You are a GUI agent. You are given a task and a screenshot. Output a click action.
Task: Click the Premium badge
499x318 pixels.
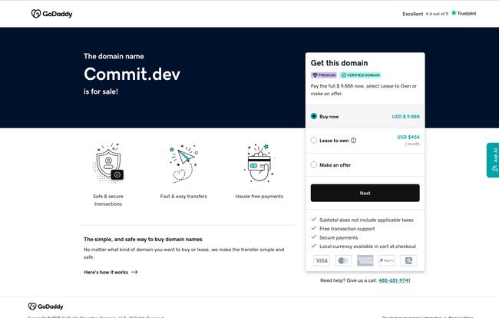coord(324,75)
